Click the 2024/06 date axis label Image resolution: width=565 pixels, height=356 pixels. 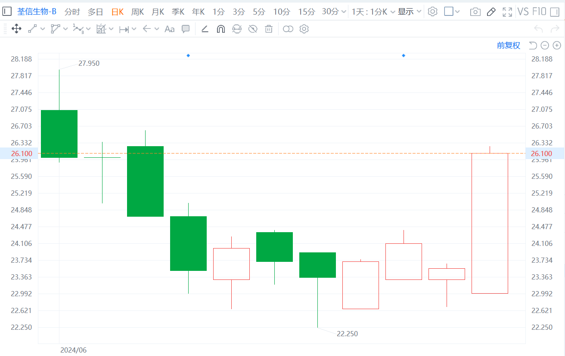73,350
